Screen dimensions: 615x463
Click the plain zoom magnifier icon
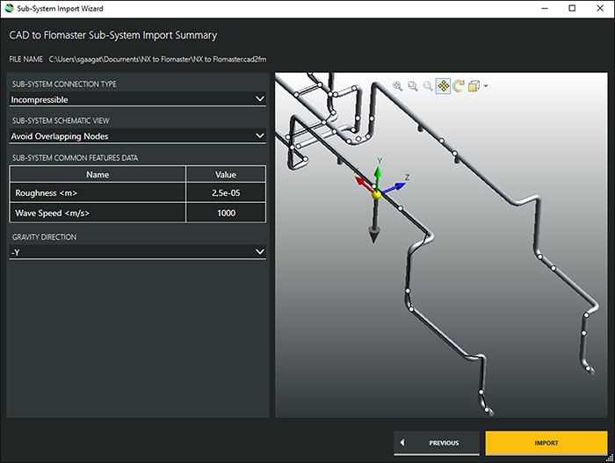[428, 86]
